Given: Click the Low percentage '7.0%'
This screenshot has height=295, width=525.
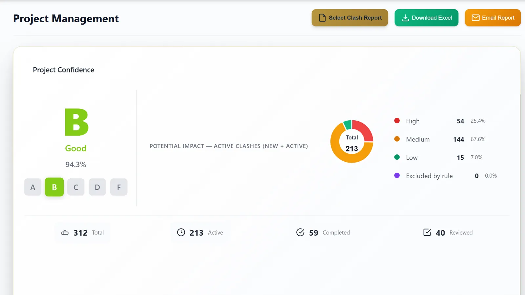Looking at the screenshot, I should (x=476, y=158).
